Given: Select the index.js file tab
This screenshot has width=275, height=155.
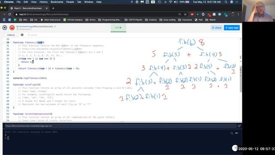Looking at the screenshot, I should pos(11,35).
